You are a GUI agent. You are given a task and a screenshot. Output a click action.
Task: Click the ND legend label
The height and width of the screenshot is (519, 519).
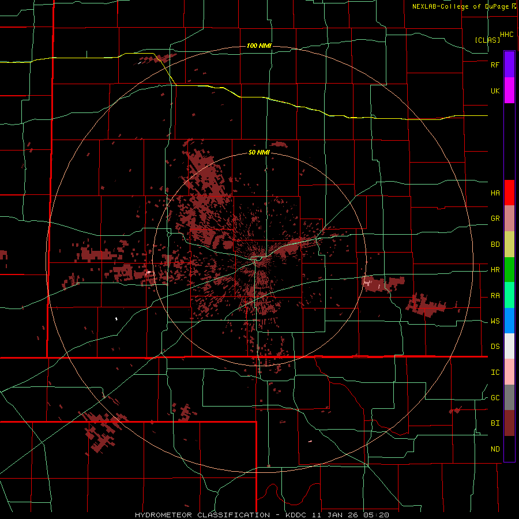495,449
